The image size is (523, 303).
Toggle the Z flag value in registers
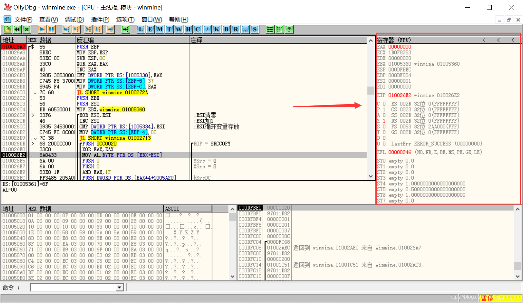(384, 121)
